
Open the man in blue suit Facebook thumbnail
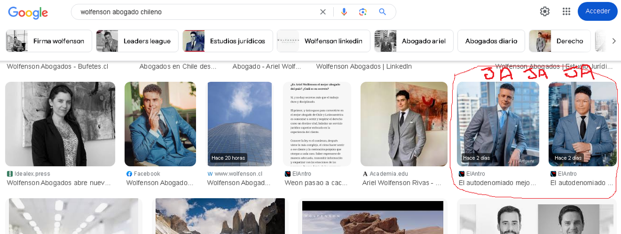pos(160,124)
